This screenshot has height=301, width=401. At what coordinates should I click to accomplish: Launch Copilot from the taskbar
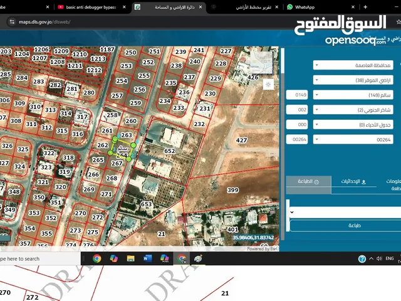click(x=113, y=258)
